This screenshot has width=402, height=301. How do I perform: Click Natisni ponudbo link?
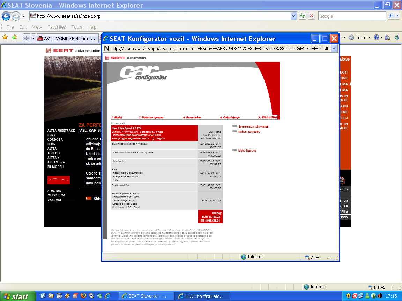tap(249, 132)
